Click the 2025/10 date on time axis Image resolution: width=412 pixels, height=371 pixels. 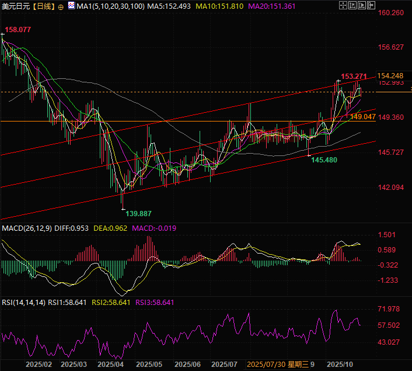(x=339, y=364)
